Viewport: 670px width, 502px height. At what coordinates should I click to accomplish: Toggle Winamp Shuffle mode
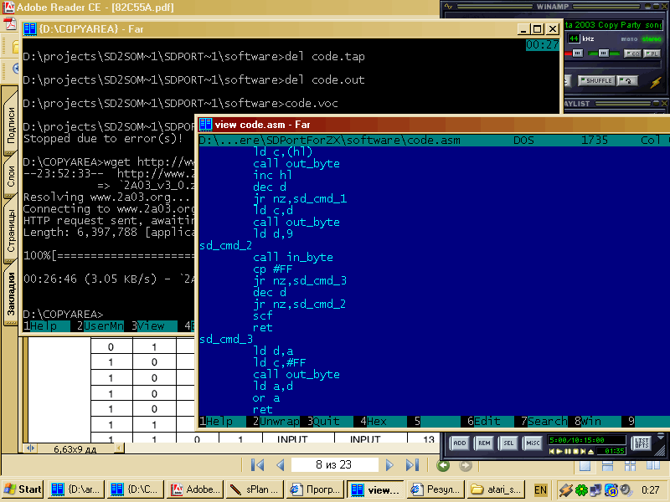(x=598, y=81)
